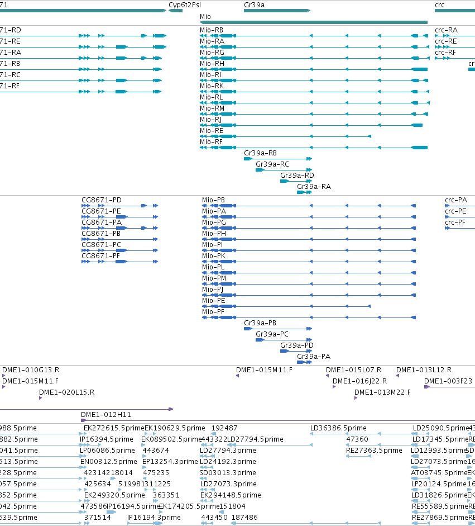Select the Mio-RE transcript label

pos(212,130)
